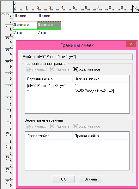Click the Ячейка info field

click(77, 57)
